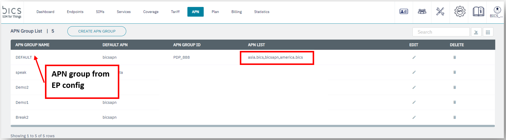Open the BICS user account menu
Image resolution: width=506 pixels, height=140 pixels.
(x=497, y=12)
